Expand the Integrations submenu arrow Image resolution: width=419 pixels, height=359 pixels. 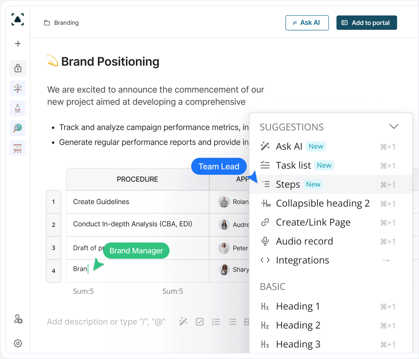386,260
